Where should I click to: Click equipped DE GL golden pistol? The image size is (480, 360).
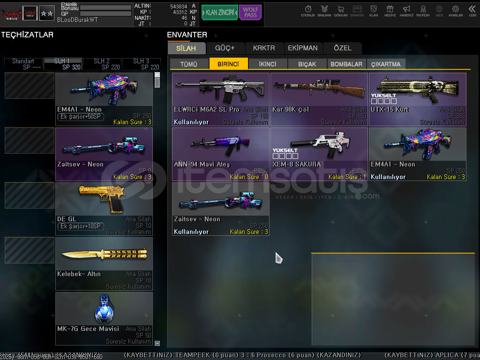pos(104,209)
